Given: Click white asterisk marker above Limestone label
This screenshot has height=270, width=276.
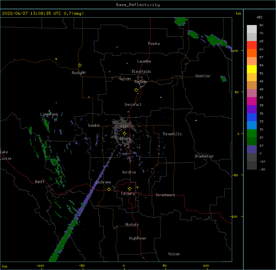Looking at the screenshot, I should 49,111.
